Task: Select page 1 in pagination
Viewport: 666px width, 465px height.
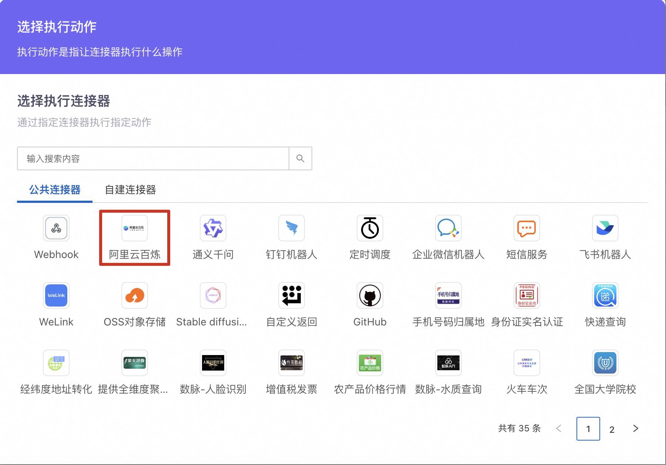Action: point(588,429)
